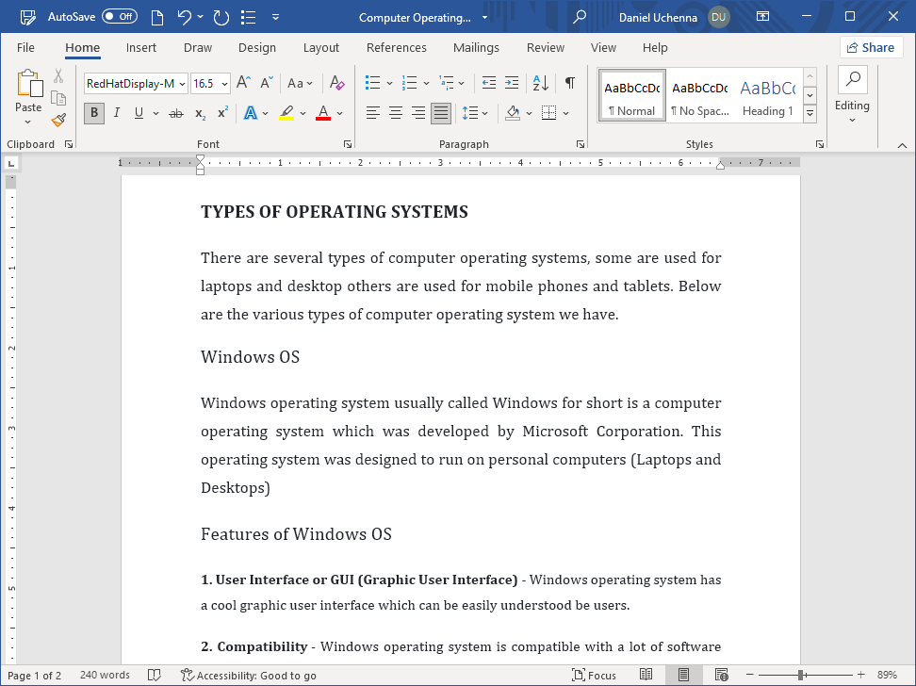Turn on Focus mode from the status bar
The image size is (916, 686).
pos(594,675)
